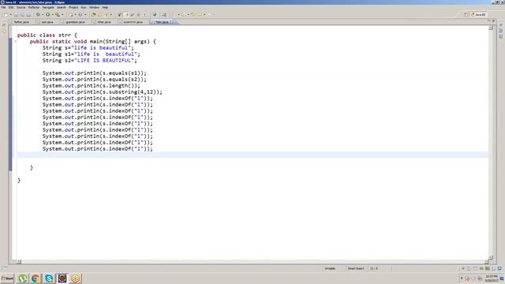This screenshot has height=284, width=505.
Task: Open the Project menu
Action: 73,7
